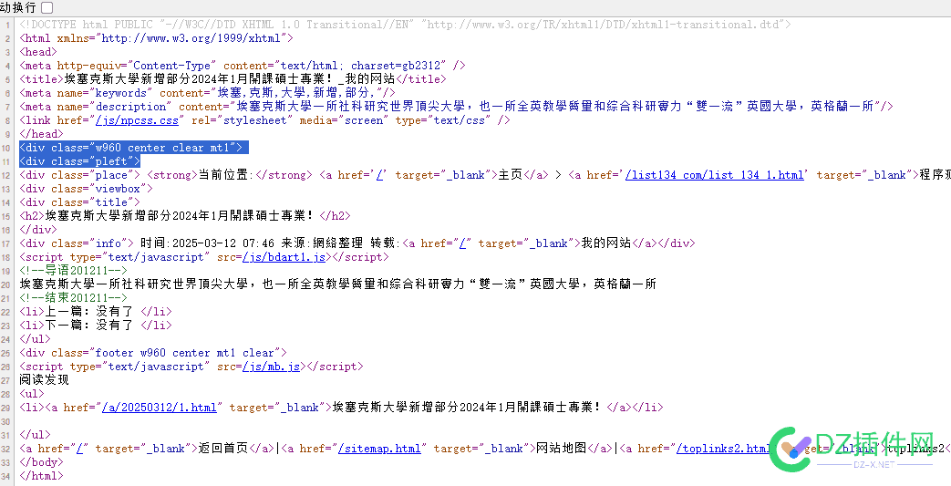
Task: Click the div class="title" line
Action: tap(79, 202)
